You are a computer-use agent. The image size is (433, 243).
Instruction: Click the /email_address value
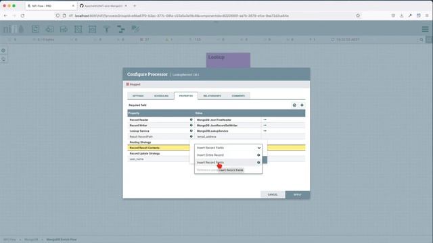point(206,136)
